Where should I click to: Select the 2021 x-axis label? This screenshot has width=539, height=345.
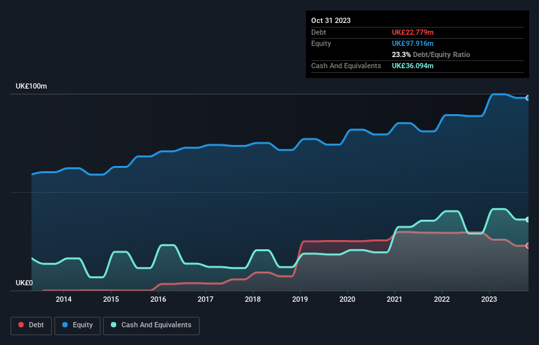pyautogui.click(x=395, y=299)
